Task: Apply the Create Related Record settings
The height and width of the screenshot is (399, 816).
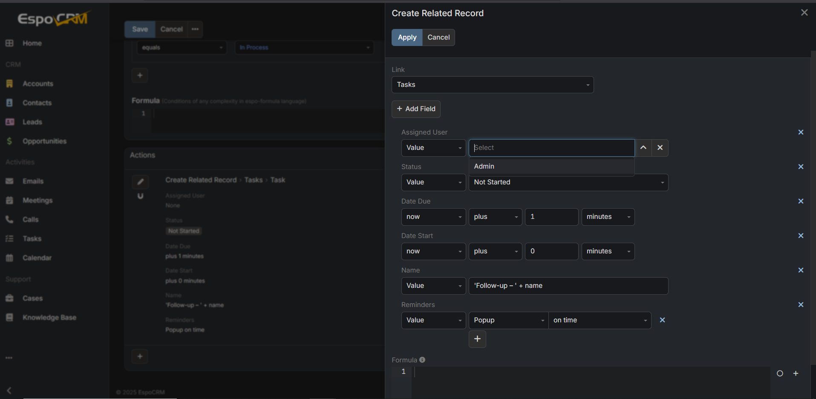Action: coord(407,37)
